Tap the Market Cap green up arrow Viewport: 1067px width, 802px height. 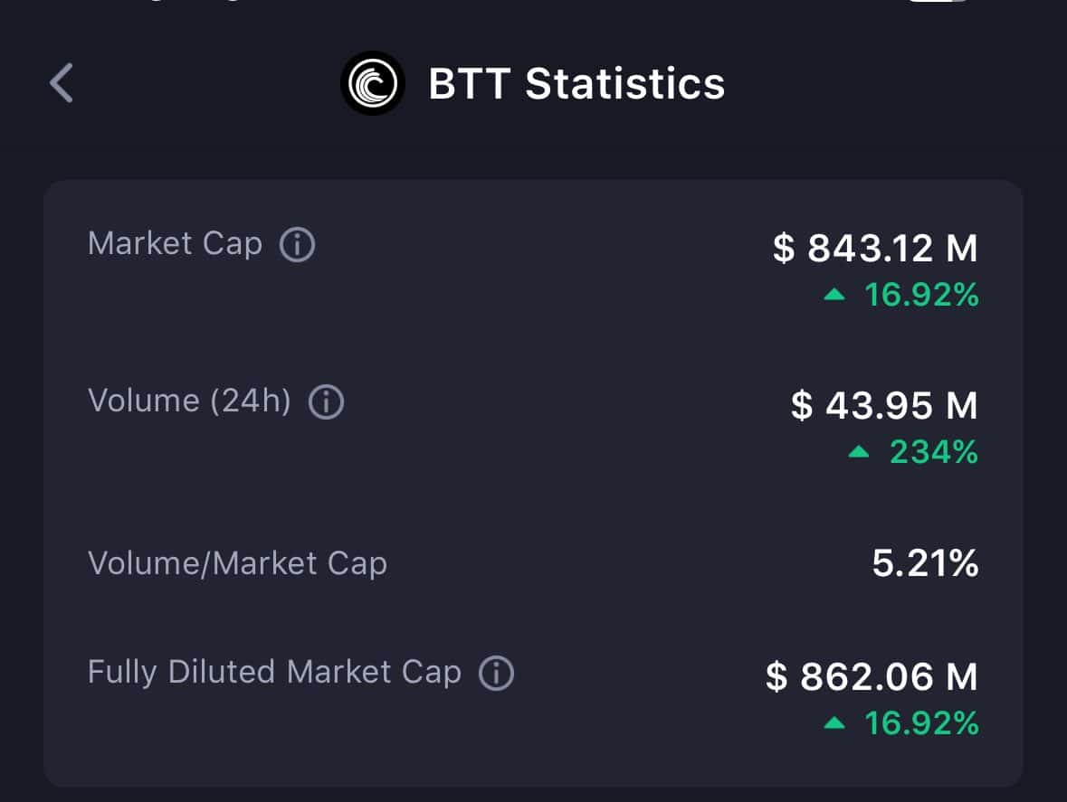pos(835,296)
